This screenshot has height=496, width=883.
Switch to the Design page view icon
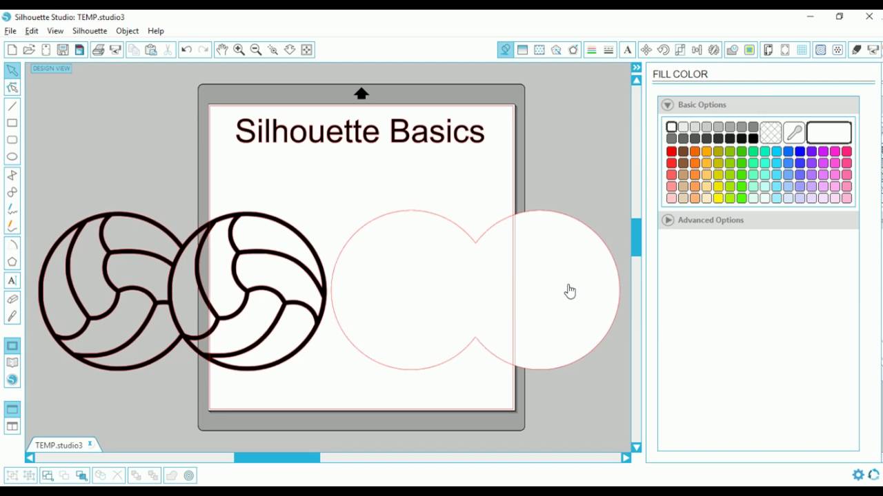(x=12, y=345)
